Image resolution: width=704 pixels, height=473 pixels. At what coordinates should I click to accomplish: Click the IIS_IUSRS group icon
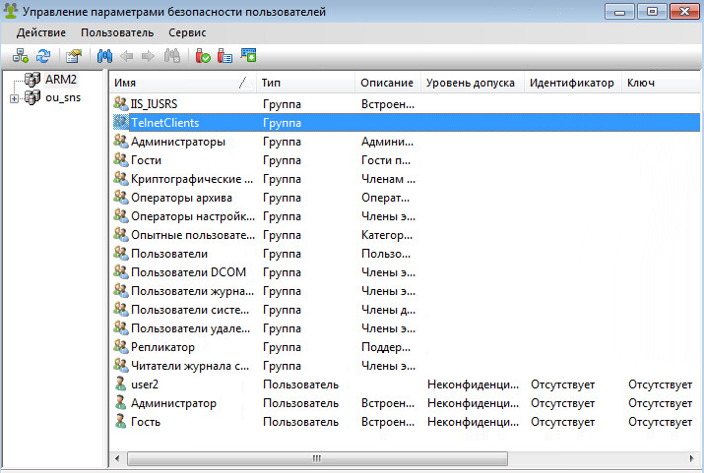(x=120, y=103)
